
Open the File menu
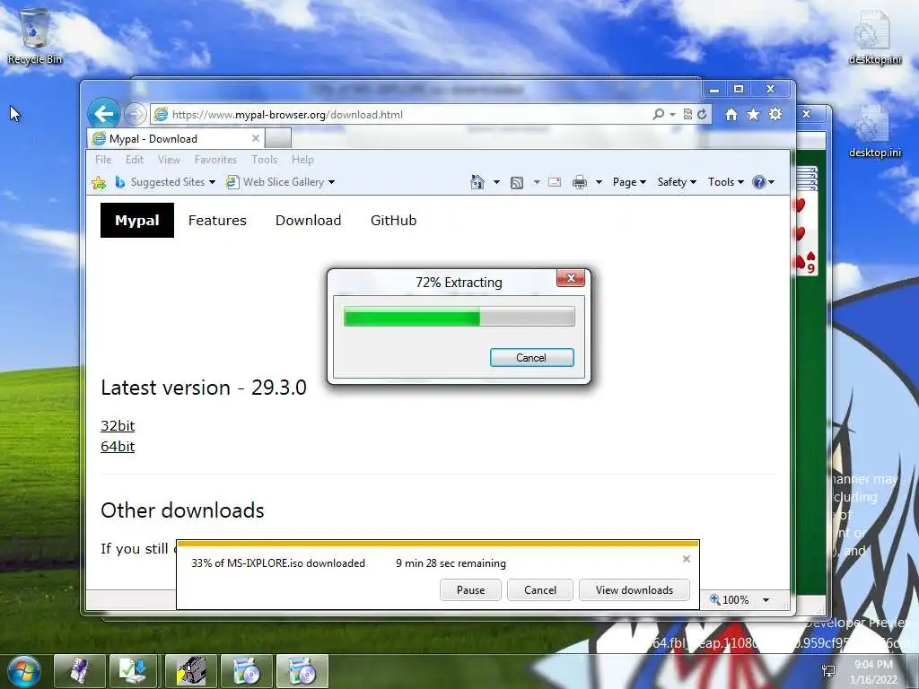pyautogui.click(x=103, y=160)
